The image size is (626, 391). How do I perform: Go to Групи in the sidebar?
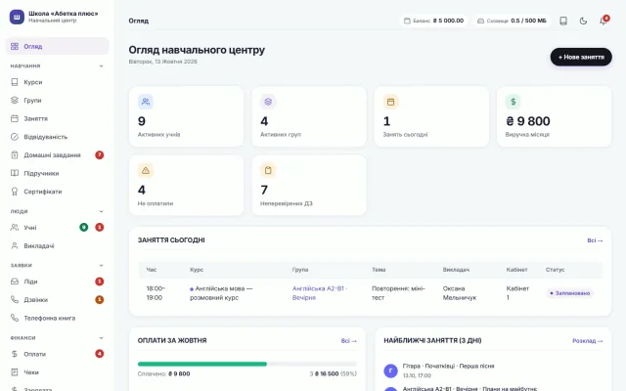[57, 100]
